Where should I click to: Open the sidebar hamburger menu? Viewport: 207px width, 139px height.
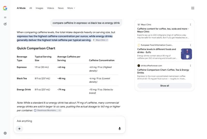point(5,17)
